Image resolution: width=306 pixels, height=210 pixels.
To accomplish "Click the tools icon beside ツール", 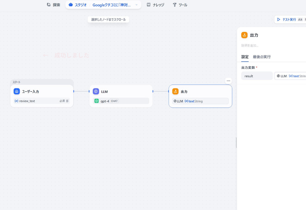I will pyautogui.click(x=175, y=5).
